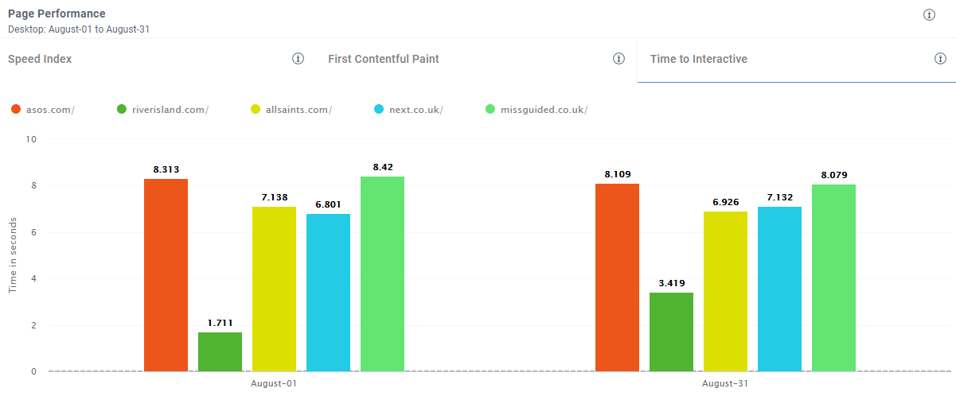Click the green August-31 bar labeled 3.419

(671, 332)
